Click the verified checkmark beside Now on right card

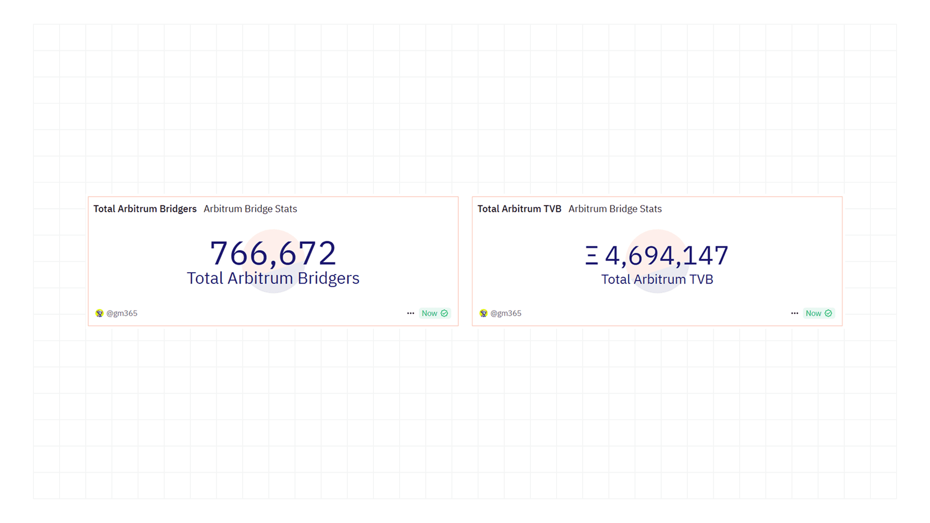coord(828,313)
